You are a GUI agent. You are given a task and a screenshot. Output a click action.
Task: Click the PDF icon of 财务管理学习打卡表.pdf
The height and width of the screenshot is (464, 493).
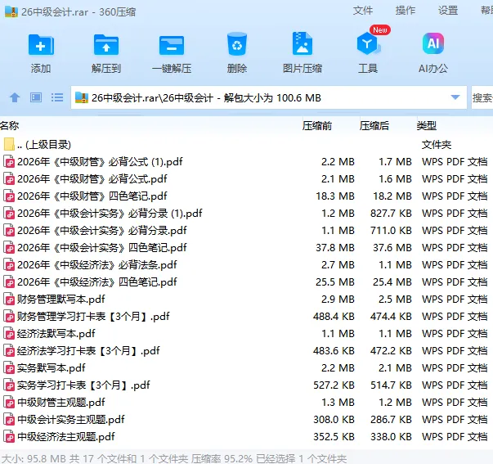10,317
